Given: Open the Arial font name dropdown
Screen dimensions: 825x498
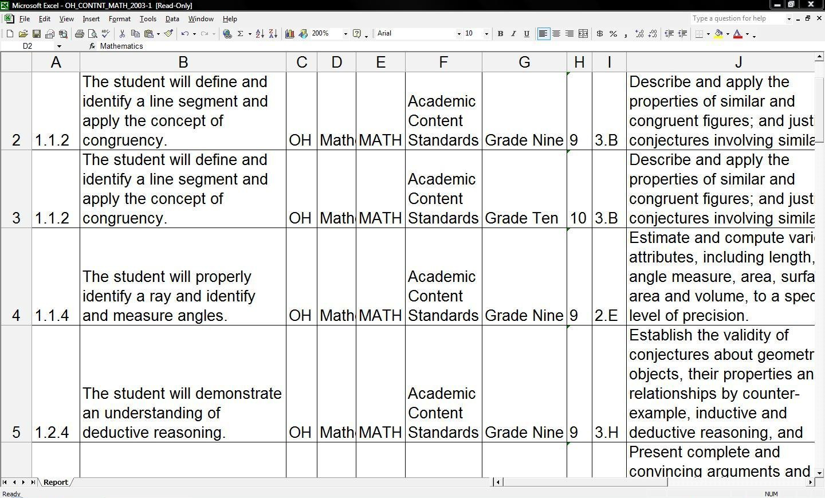Looking at the screenshot, I should pos(458,34).
